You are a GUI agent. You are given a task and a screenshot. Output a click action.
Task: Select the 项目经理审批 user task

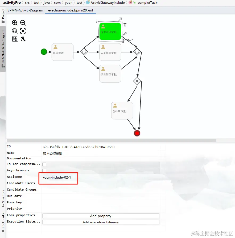click(110, 74)
